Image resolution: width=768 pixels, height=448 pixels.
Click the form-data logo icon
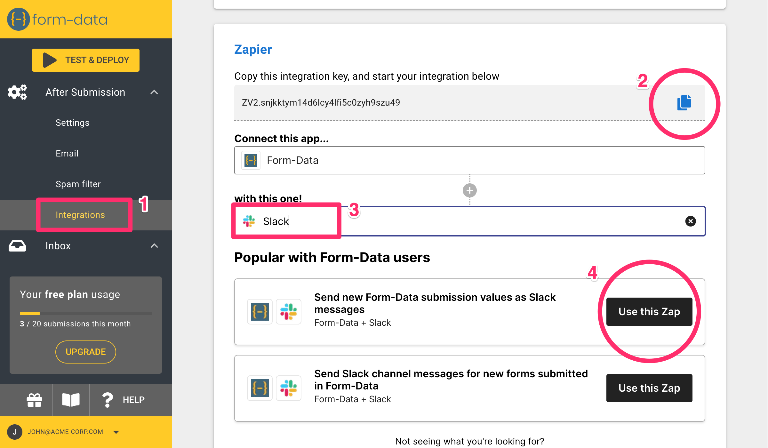18,19
